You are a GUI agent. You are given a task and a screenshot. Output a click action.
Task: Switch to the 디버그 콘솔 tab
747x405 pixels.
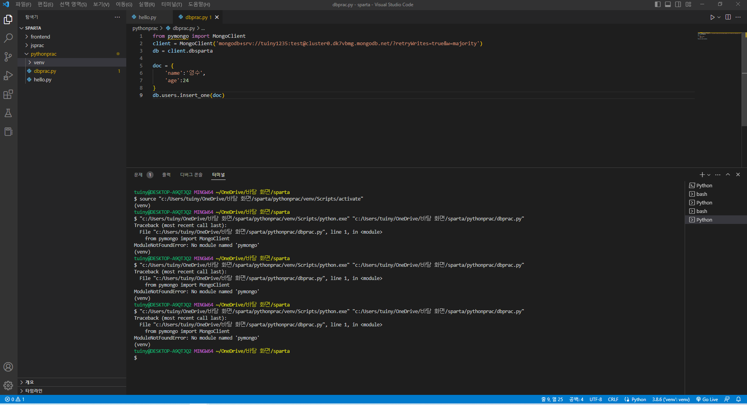(191, 175)
